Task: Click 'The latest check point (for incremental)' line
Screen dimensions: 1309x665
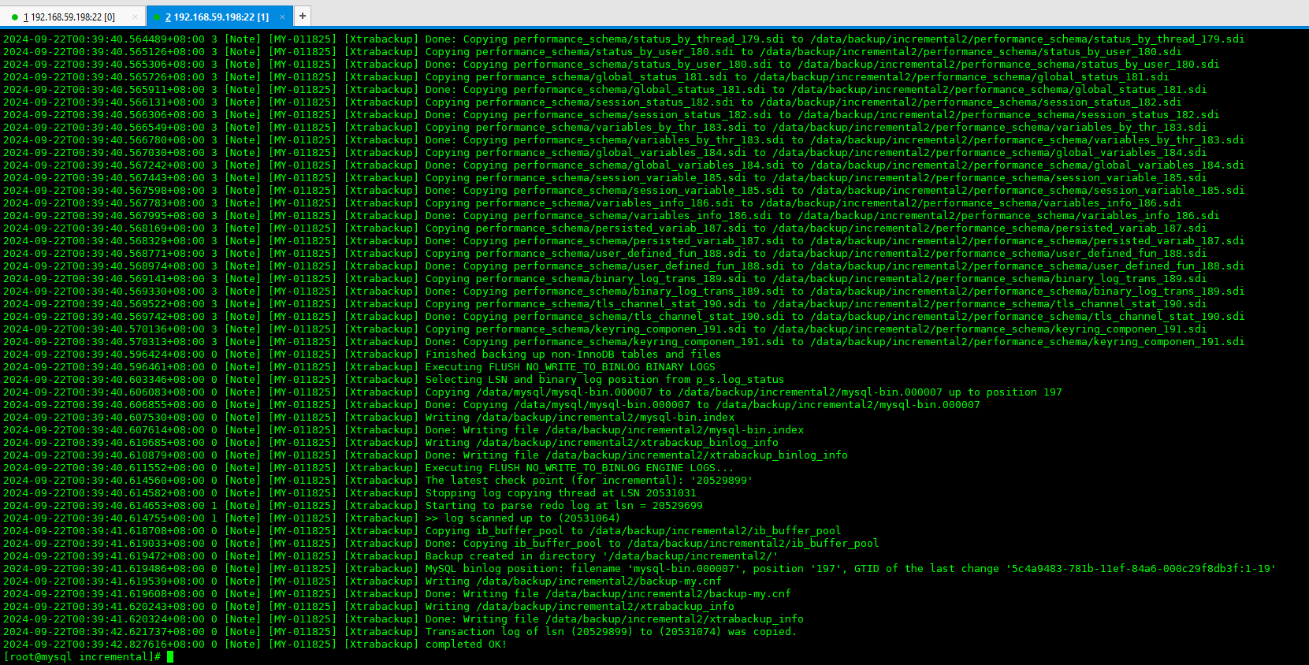Action: [378, 481]
